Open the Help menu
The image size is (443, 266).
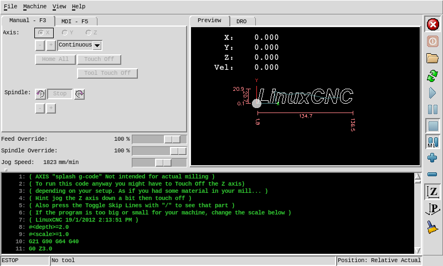(79, 6)
